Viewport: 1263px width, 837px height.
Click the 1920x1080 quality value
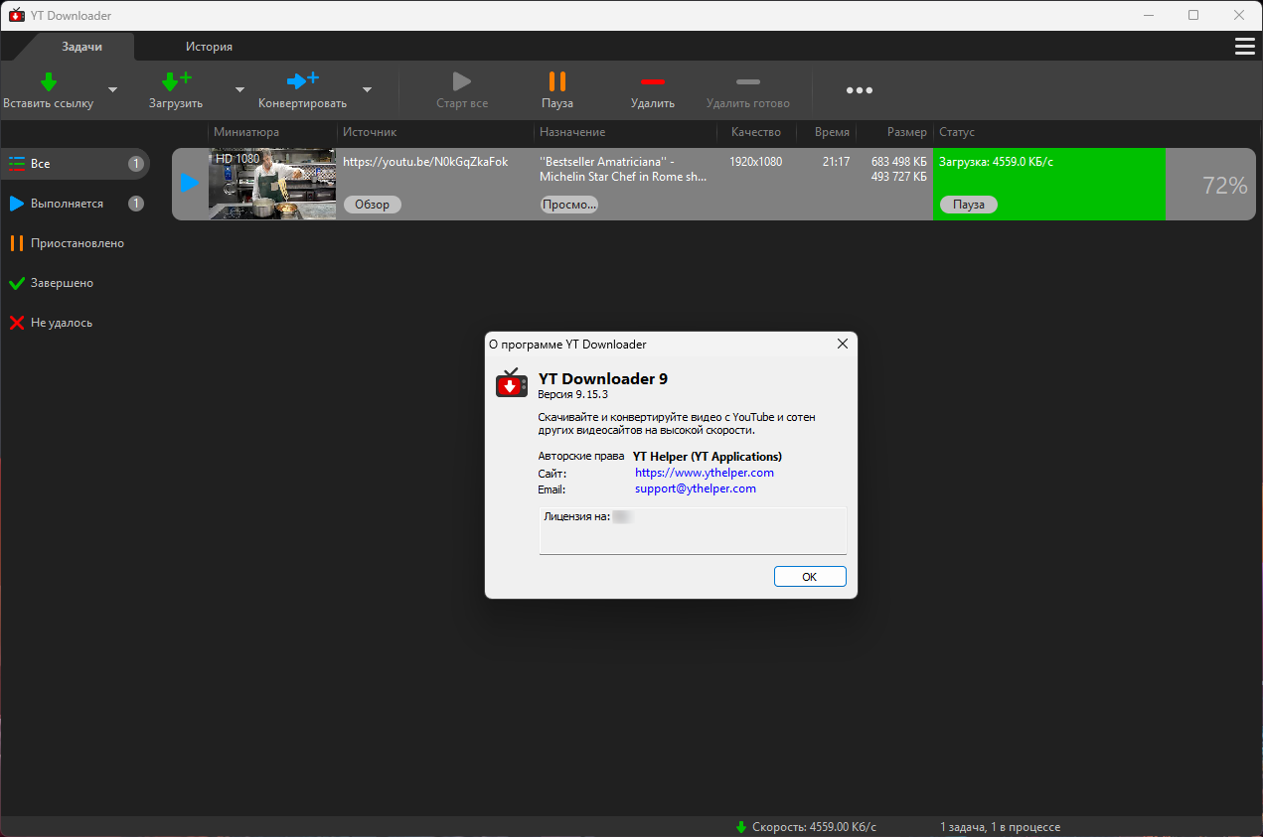[x=755, y=162]
